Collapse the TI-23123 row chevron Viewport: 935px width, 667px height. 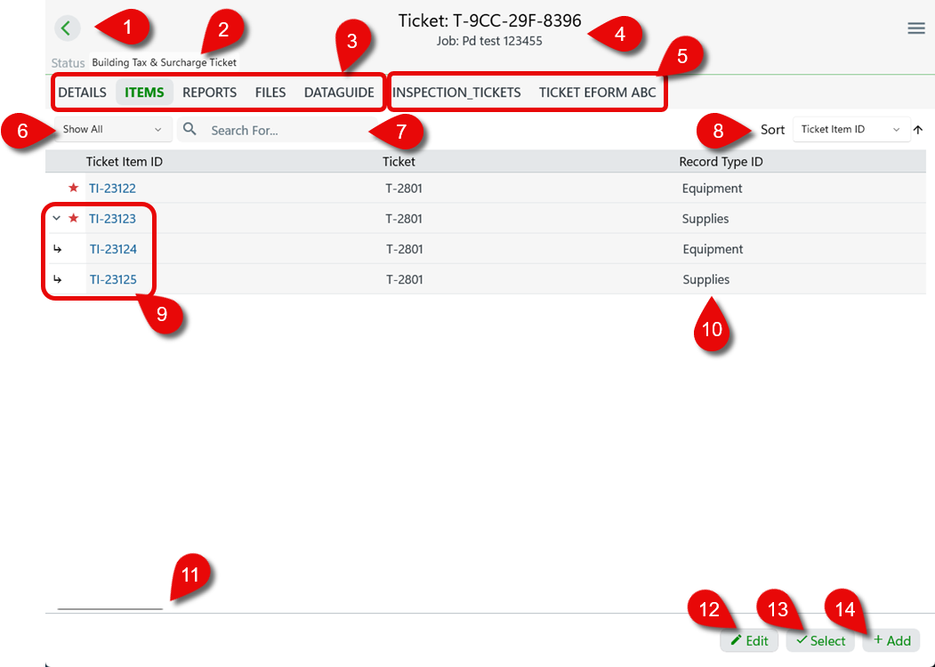(56, 218)
